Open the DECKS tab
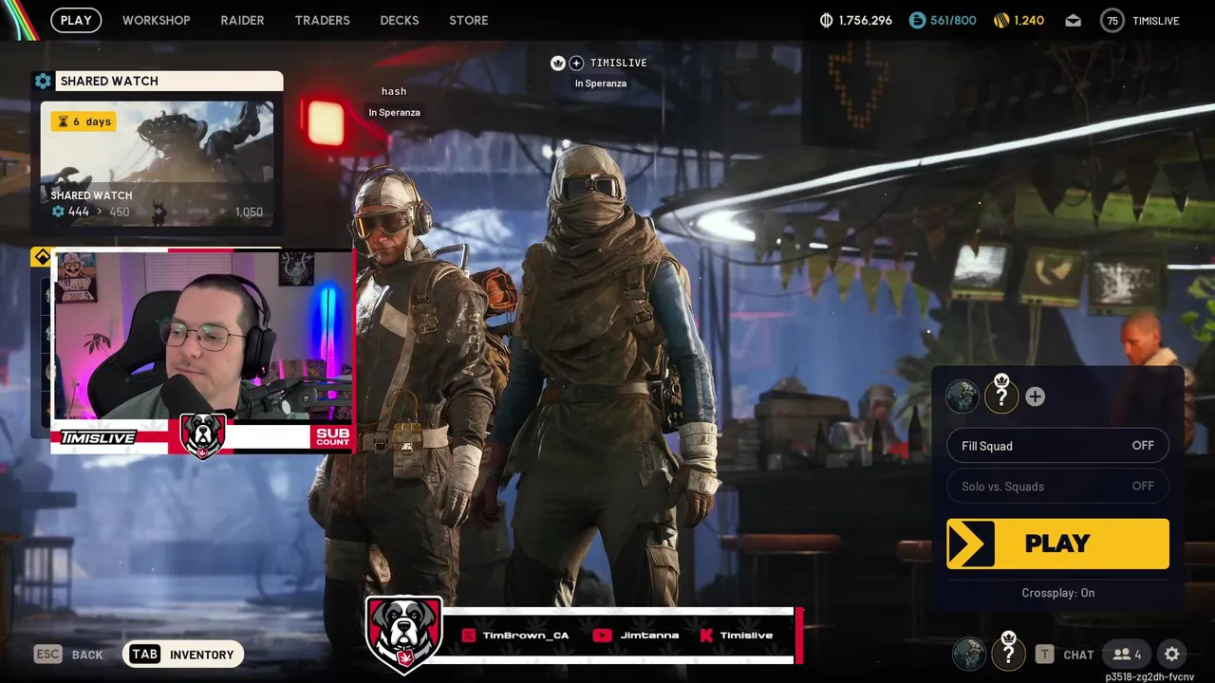1215x683 pixels. point(399,20)
